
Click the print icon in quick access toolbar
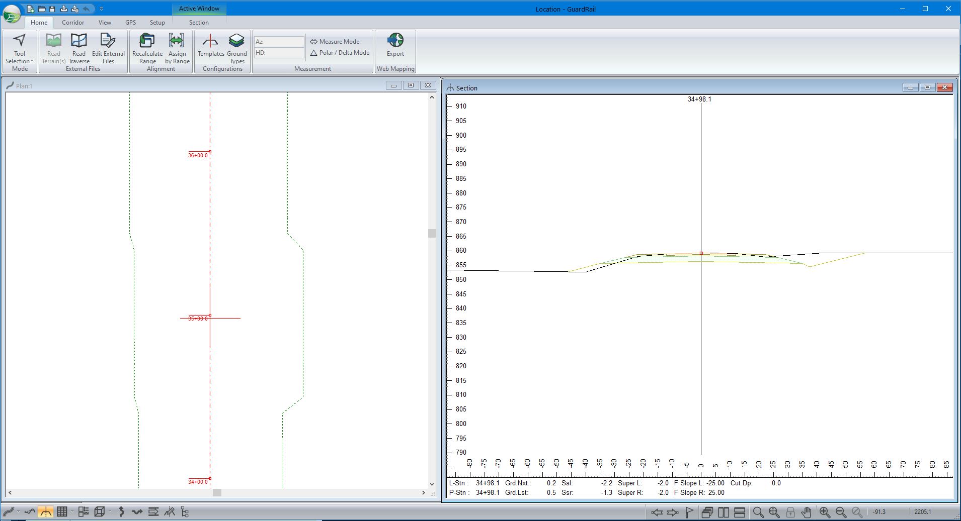[x=63, y=9]
